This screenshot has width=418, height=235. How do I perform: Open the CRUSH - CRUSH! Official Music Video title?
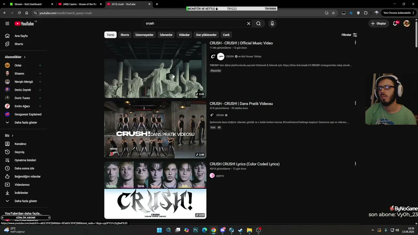pyautogui.click(x=241, y=43)
